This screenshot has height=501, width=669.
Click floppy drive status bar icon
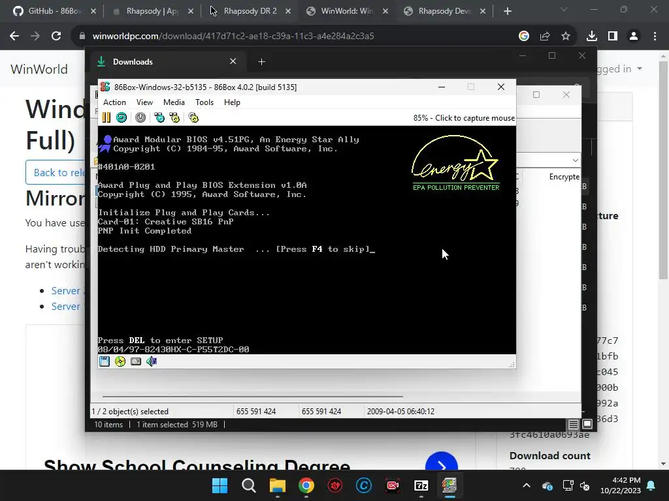(104, 361)
